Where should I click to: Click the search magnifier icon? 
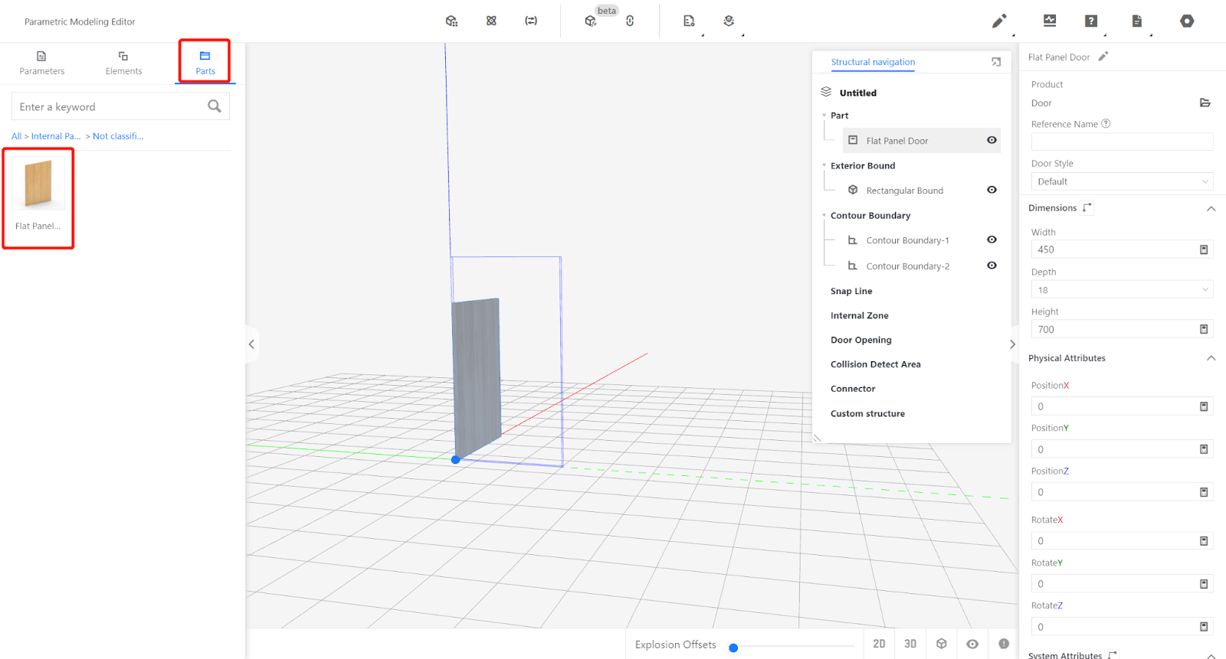coord(215,106)
